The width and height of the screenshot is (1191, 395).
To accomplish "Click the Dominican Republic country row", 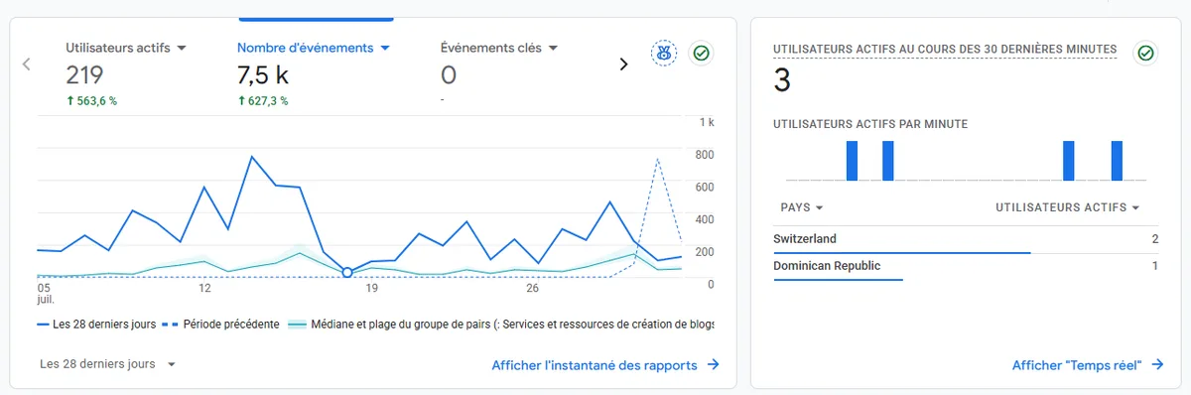I will click(966, 268).
